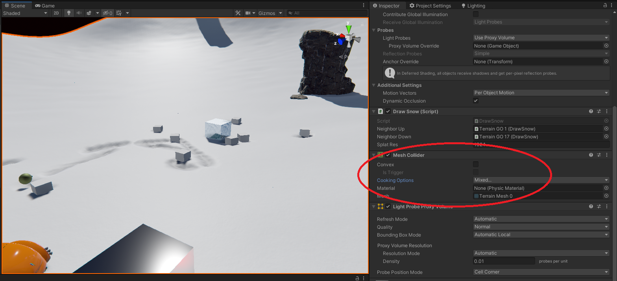
Task: Collapse the Probes section
Action: pos(374,30)
